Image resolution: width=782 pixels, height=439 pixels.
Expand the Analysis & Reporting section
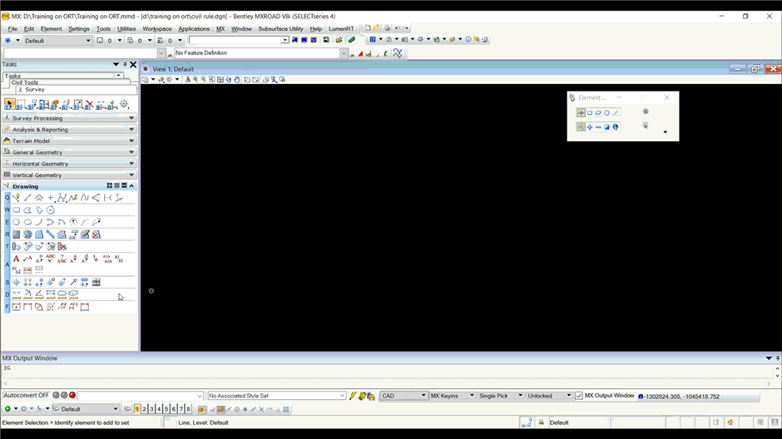pos(69,130)
